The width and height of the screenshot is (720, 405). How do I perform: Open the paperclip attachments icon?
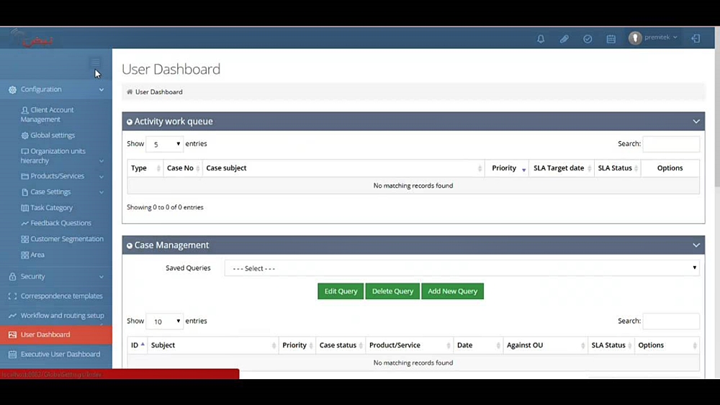point(564,39)
